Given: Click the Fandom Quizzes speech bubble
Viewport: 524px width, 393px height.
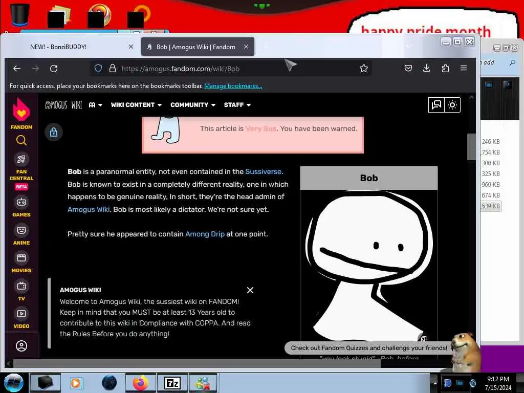Looking at the screenshot, I should [369, 348].
